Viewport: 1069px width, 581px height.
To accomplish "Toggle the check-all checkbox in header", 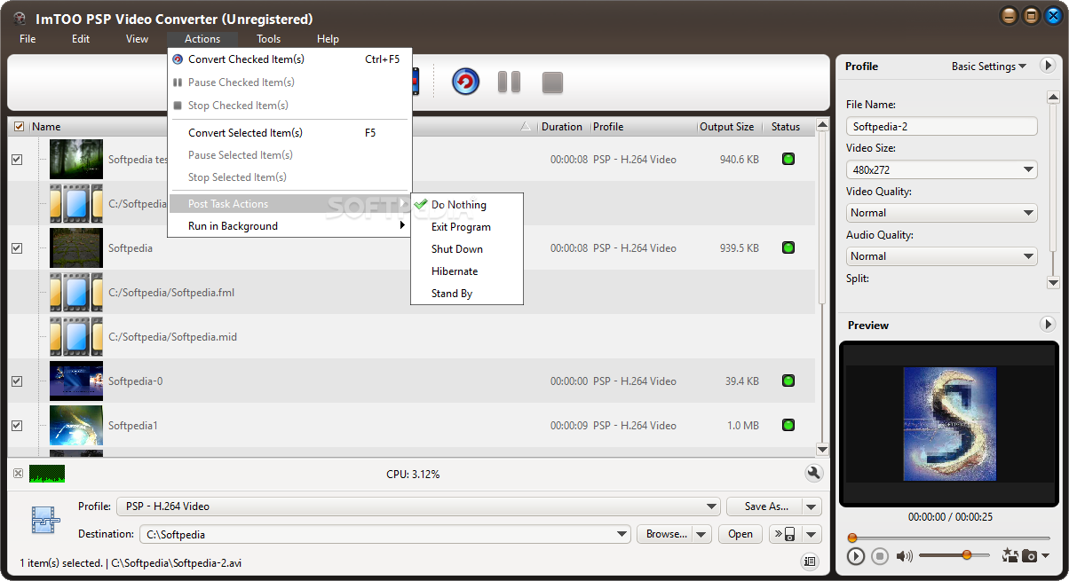I will [19, 127].
